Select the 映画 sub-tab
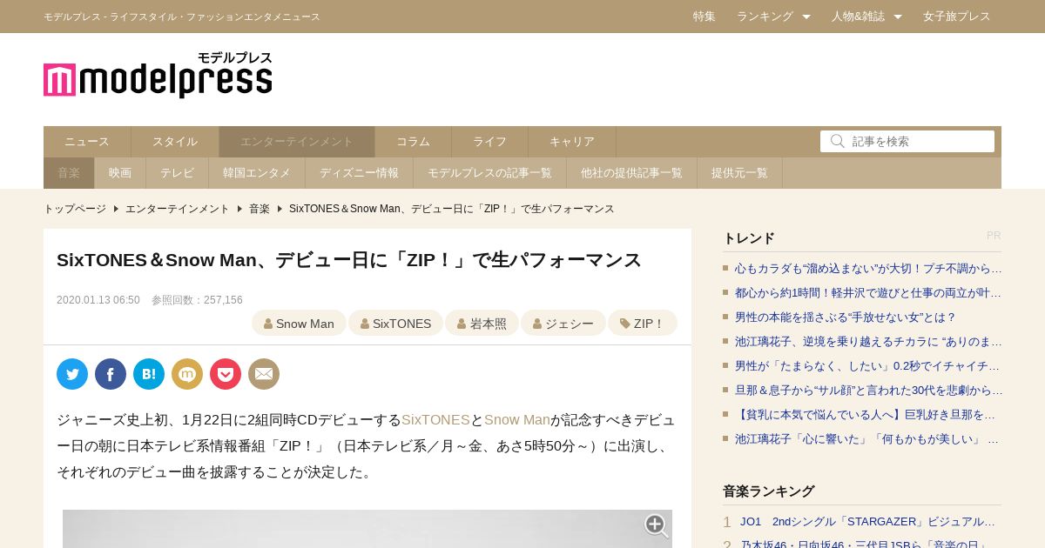This screenshot has width=1045, height=548. pos(120,173)
